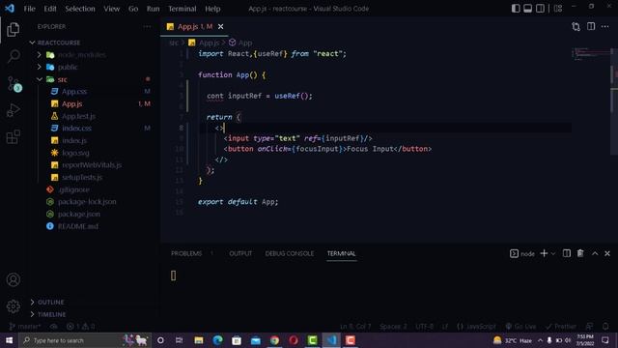
Task: Close the App.js editor tab
Action: [x=221, y=26]
